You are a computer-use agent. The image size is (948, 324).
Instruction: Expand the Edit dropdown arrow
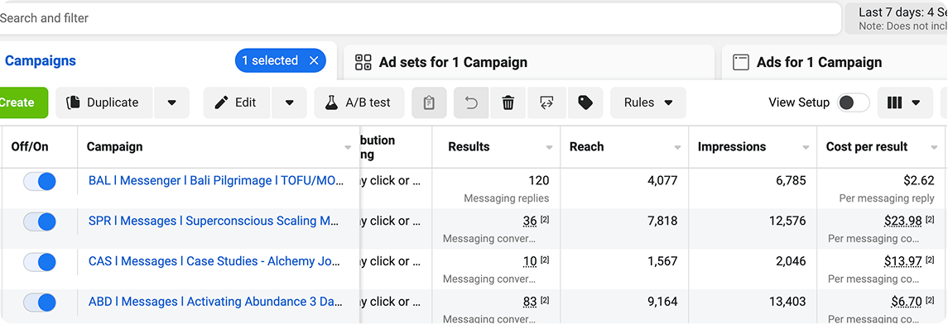(290, 102)
